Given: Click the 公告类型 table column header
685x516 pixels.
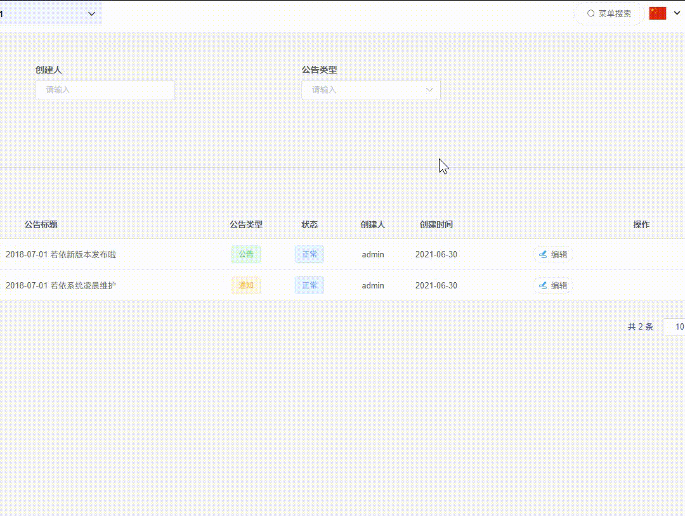Looking at the screenshot, I should 246,224.
